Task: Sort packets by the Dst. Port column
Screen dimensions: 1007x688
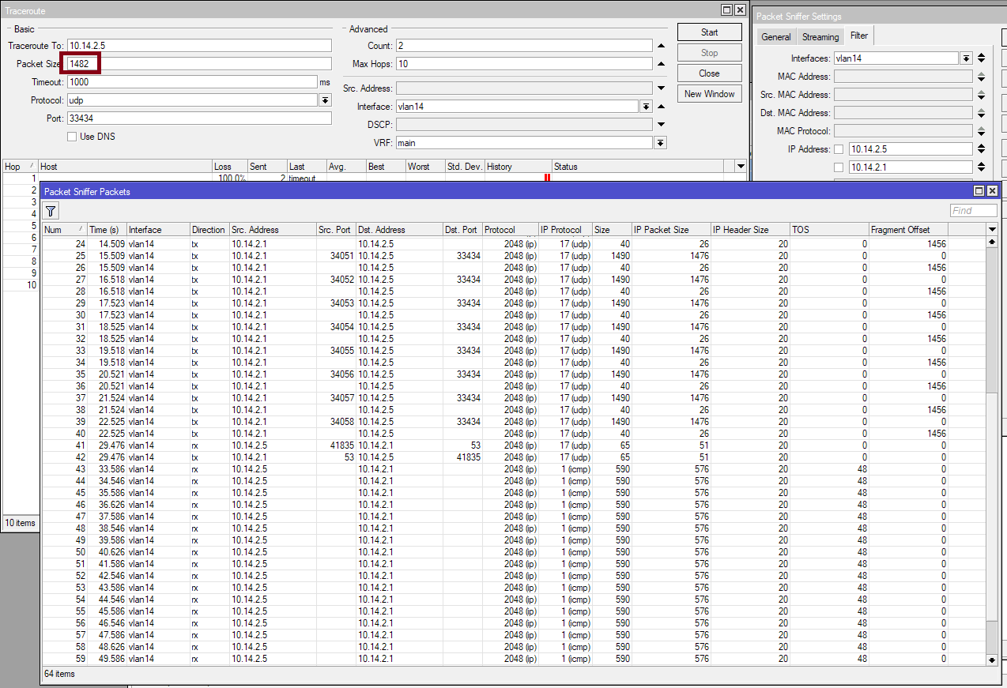Action: (462, 230)
